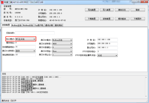Click the 导出配置 button
Viewport: 149px width, 103px height.
(x=92, y=10)
